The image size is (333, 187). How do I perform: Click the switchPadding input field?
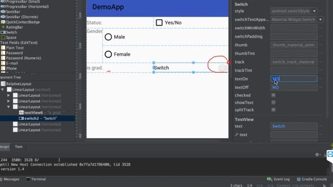coord(294,36)
